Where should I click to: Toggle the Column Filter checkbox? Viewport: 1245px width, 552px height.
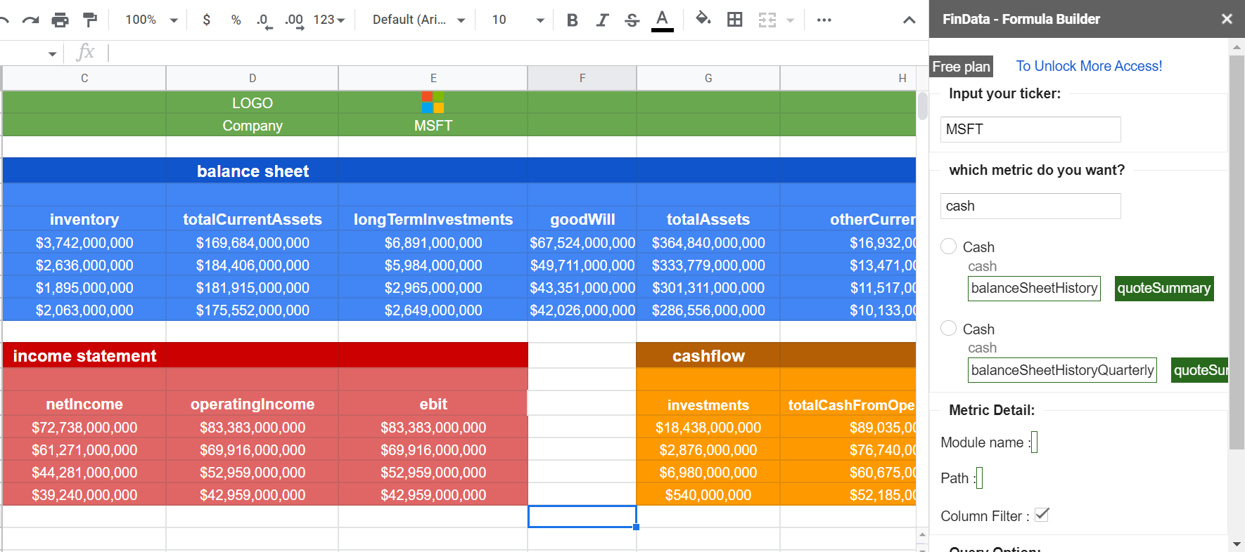1042,515
